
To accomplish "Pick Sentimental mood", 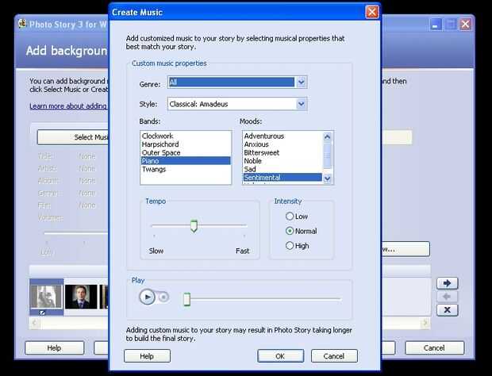I will pyautogui.click(x=283, y=177).
